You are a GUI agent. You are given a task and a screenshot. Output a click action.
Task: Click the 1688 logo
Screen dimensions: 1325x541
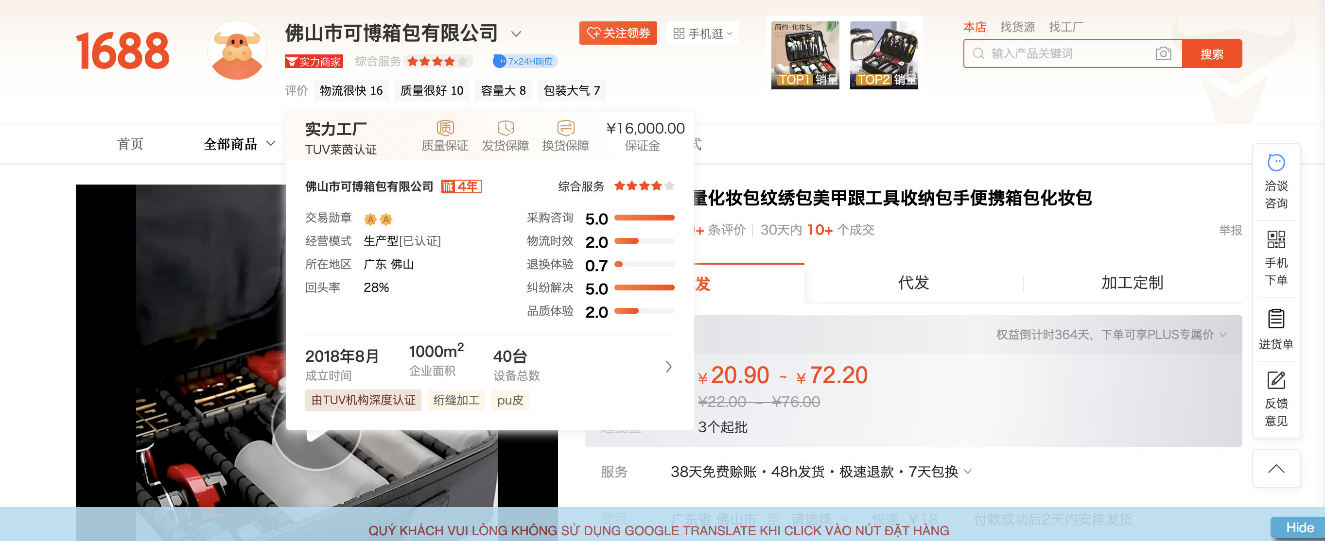[x=122, y=50]
